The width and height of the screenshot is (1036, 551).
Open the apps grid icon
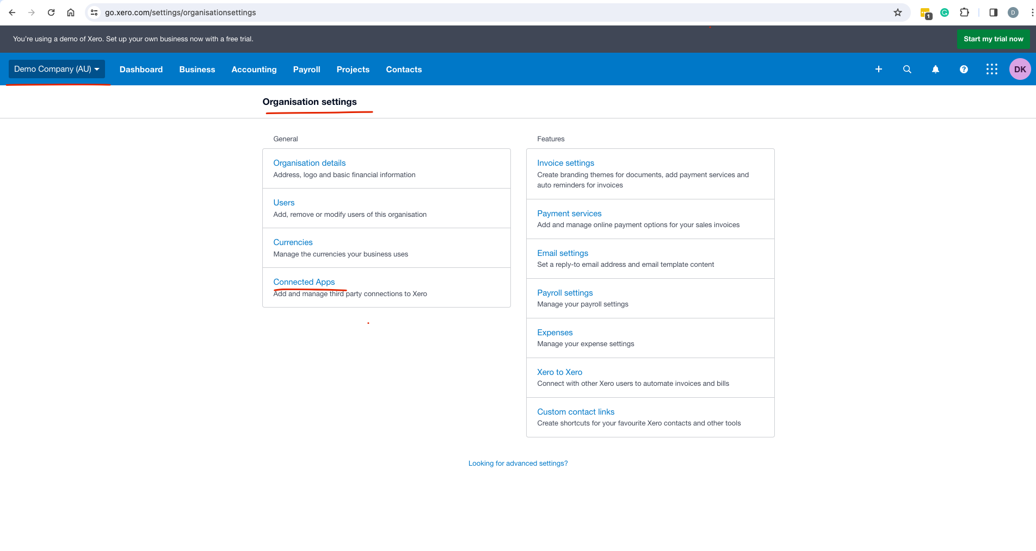tap(992, 69)
